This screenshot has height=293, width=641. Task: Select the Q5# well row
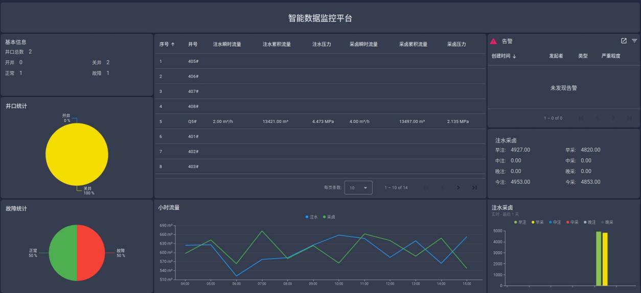320,121
